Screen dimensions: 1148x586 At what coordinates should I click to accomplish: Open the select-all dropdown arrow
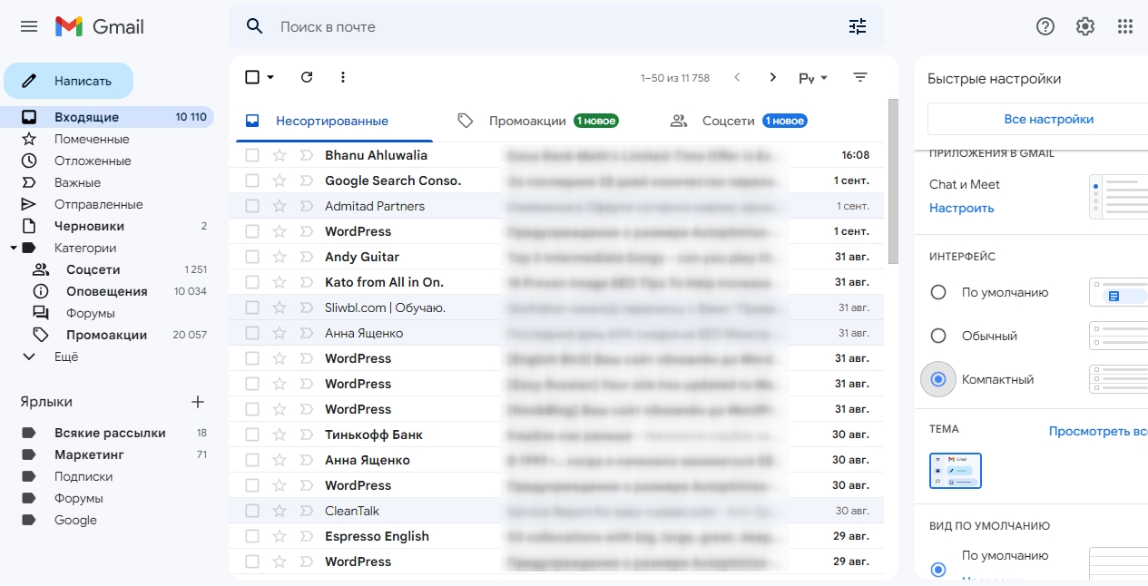click(x=270, y=77)
